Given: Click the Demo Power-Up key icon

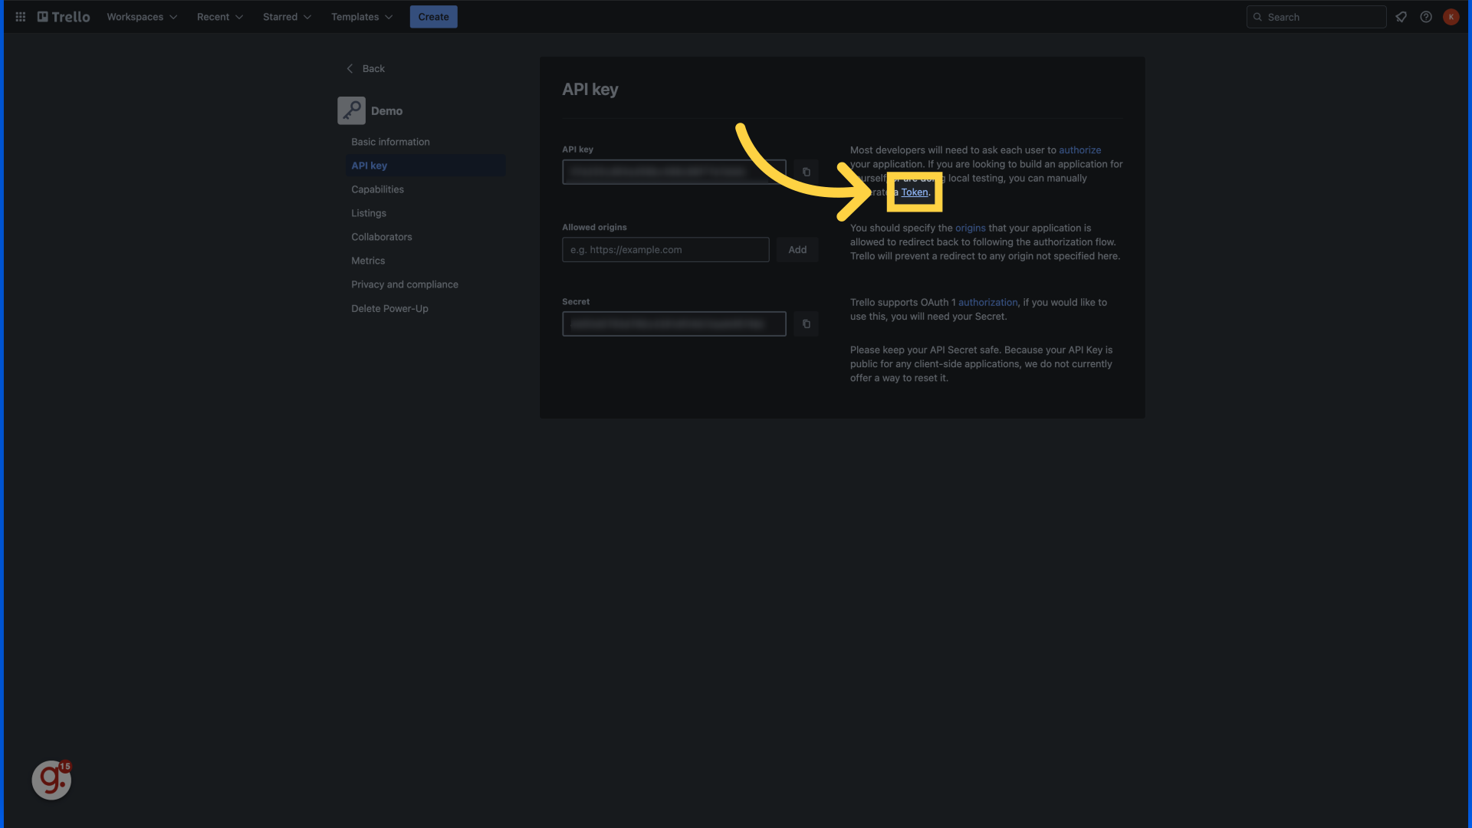Looking at the screenshot, I should point(351,110).
